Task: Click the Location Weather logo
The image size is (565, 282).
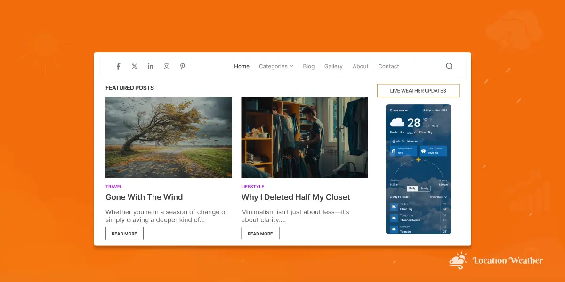Action: click(x=496, y=260)
